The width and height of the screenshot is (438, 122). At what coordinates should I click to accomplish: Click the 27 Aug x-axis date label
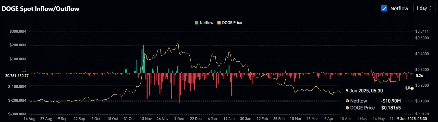coord(46,119)
